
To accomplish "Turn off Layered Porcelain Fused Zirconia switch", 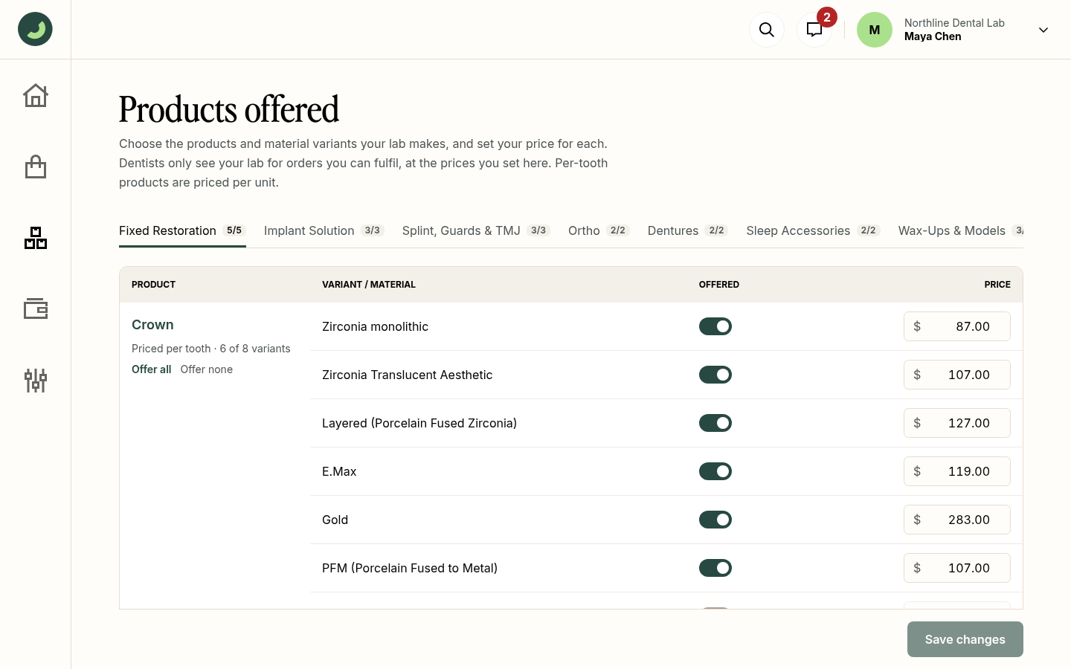I will [x=715, y=423].
